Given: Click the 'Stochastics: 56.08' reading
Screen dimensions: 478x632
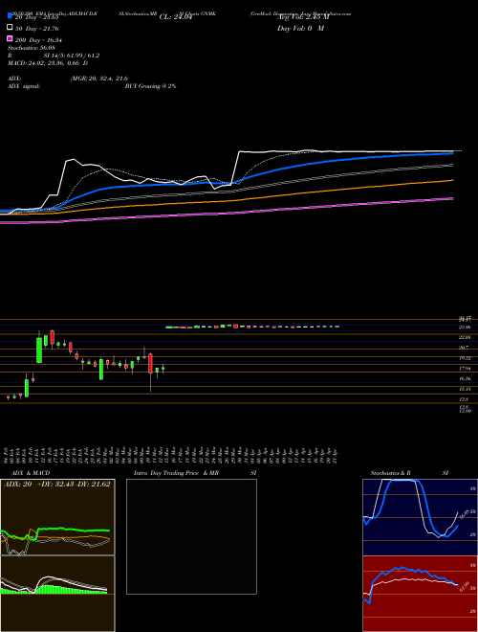Looking at the screenshot, I should tap(31, 48).
